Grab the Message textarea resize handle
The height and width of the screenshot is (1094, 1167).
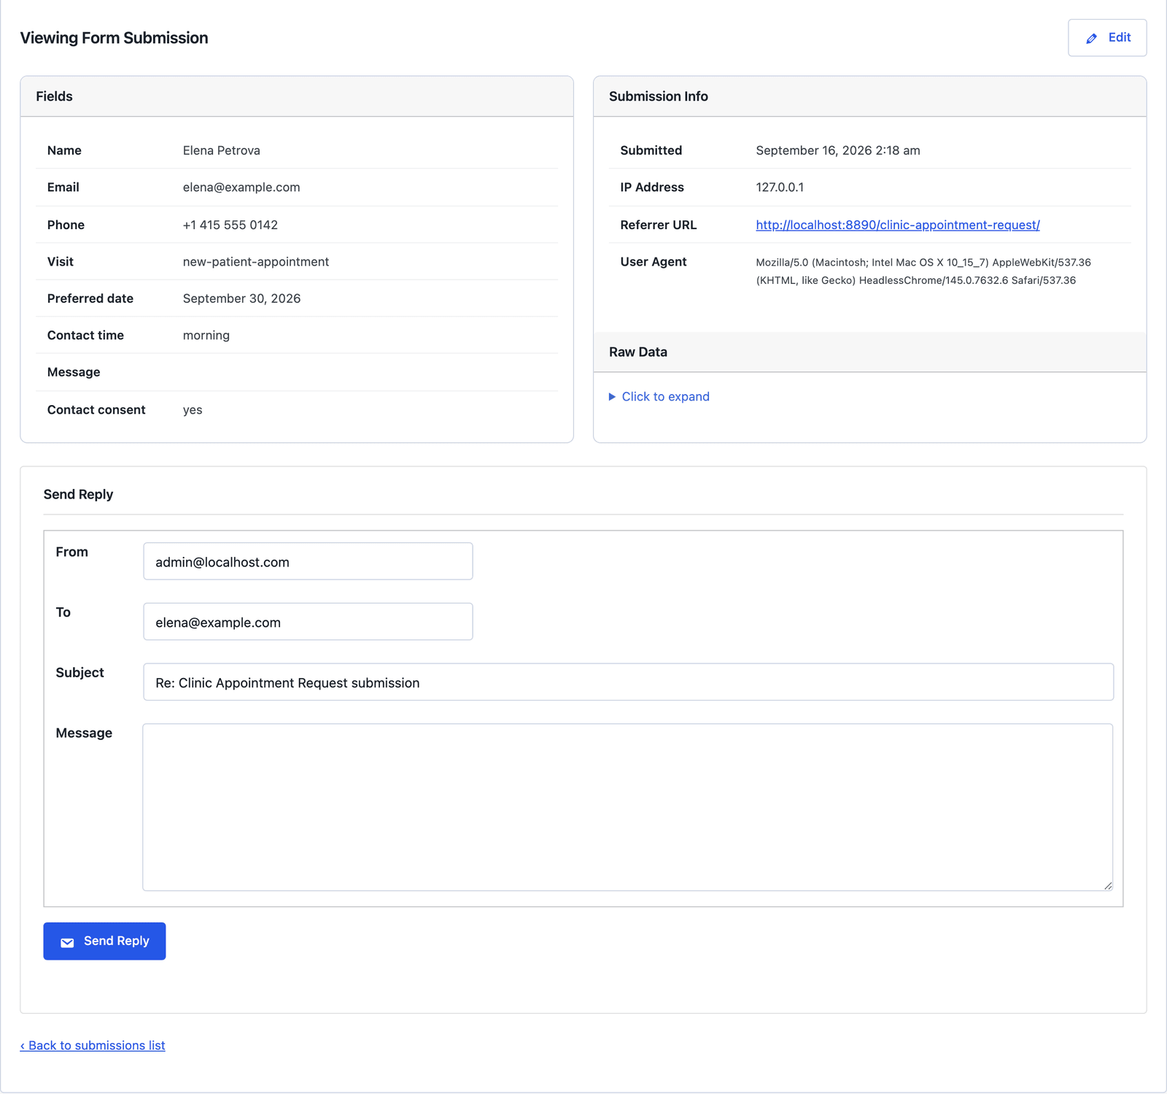[x=1108, y=885]
